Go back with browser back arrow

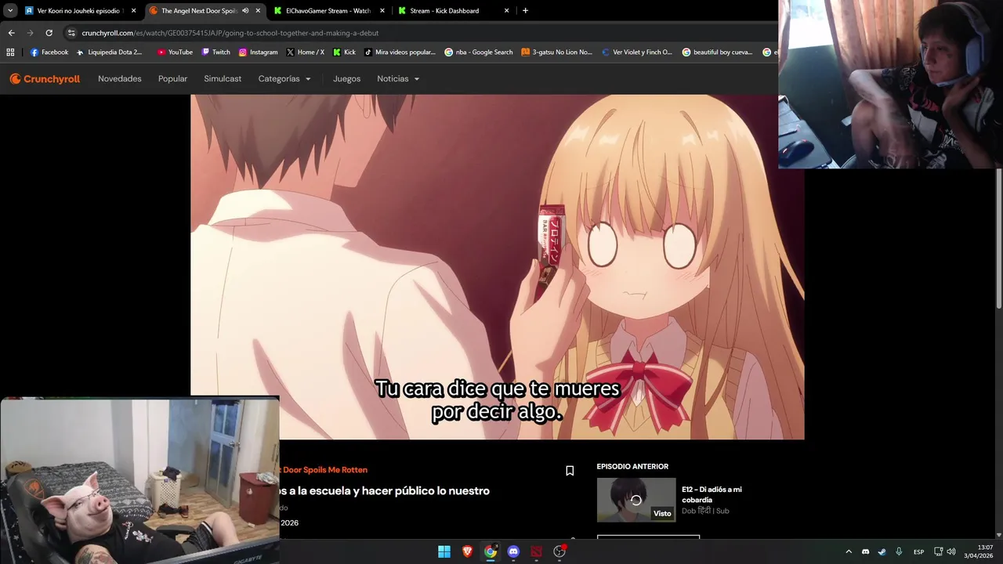click(x=11, y=33)
